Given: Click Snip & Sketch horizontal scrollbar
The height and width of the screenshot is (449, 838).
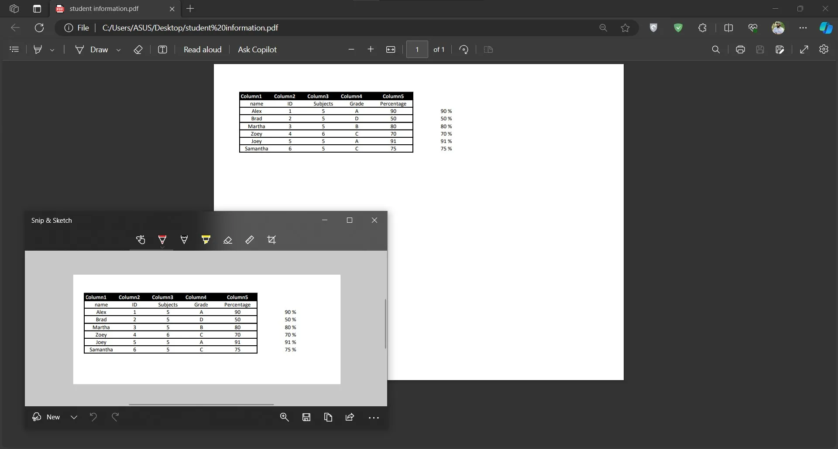Looking at the screenshot, I should click(201, 405).
